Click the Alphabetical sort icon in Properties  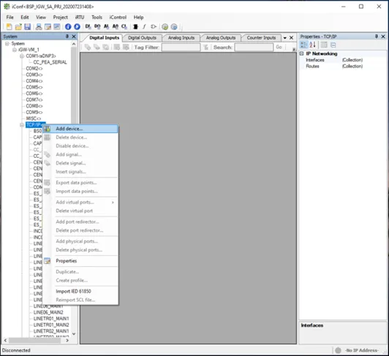313,45
